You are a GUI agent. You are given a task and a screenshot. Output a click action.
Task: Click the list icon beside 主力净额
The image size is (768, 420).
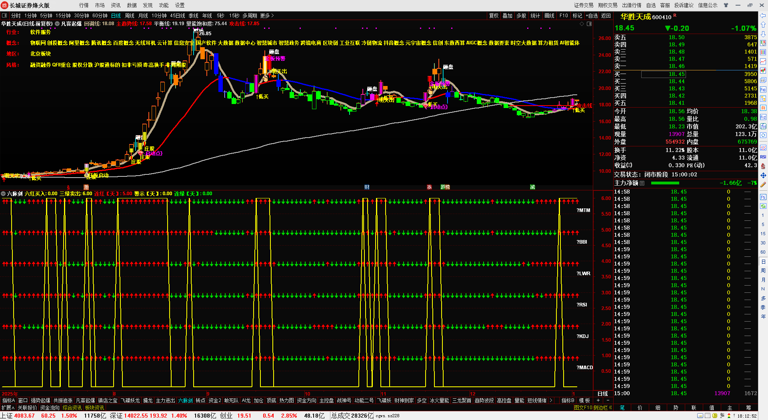tap(642, 183)
